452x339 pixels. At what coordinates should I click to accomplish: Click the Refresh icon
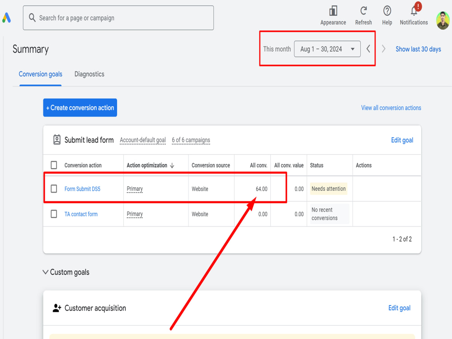click(363, 11)
